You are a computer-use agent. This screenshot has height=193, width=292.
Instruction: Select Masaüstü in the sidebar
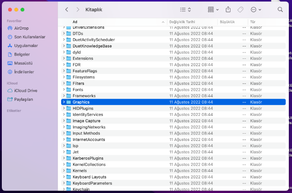[x=24, y=63]
